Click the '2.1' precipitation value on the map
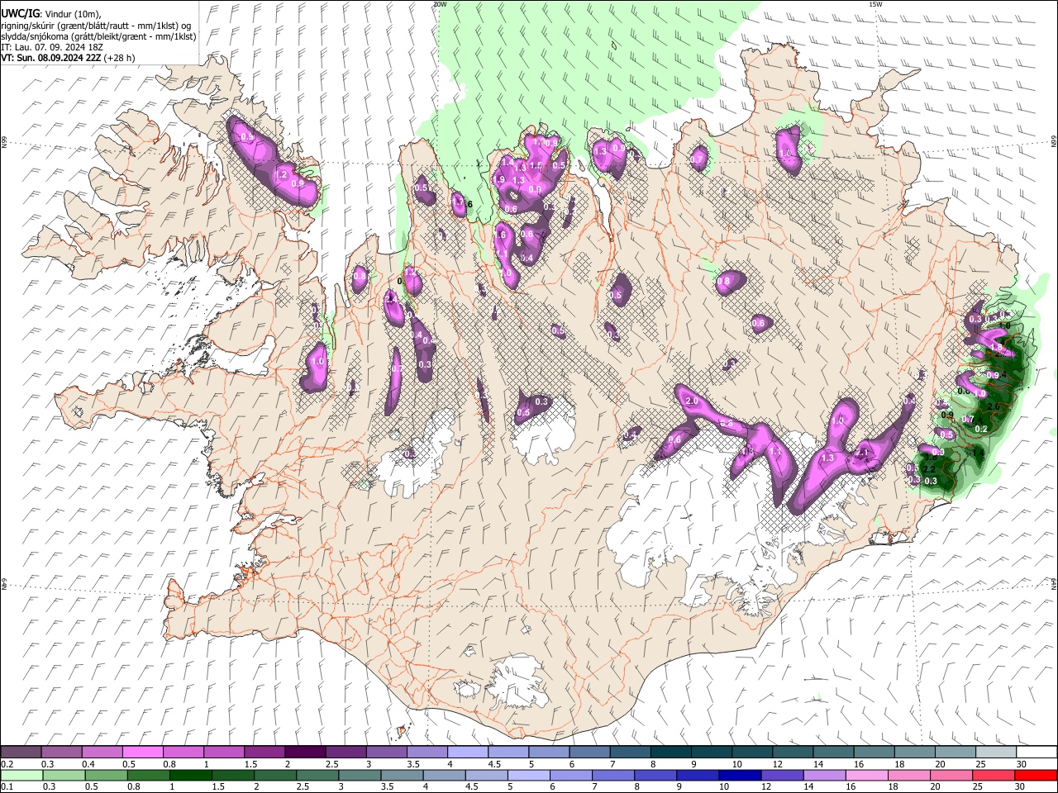 (860, 453)
